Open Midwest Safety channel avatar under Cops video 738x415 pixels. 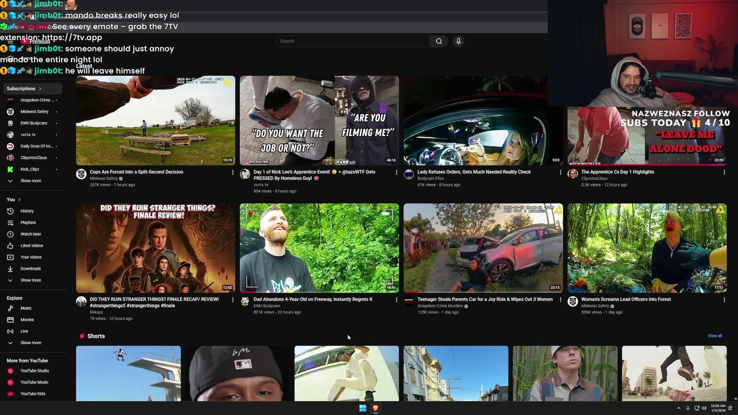[81, 174]
